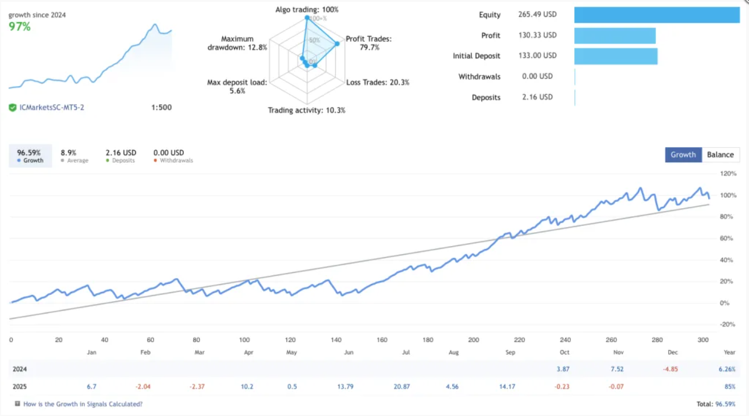This screenshot has height=416, width=749.
Task: Click the gray Average legend dot
Action: coord(62,161)
